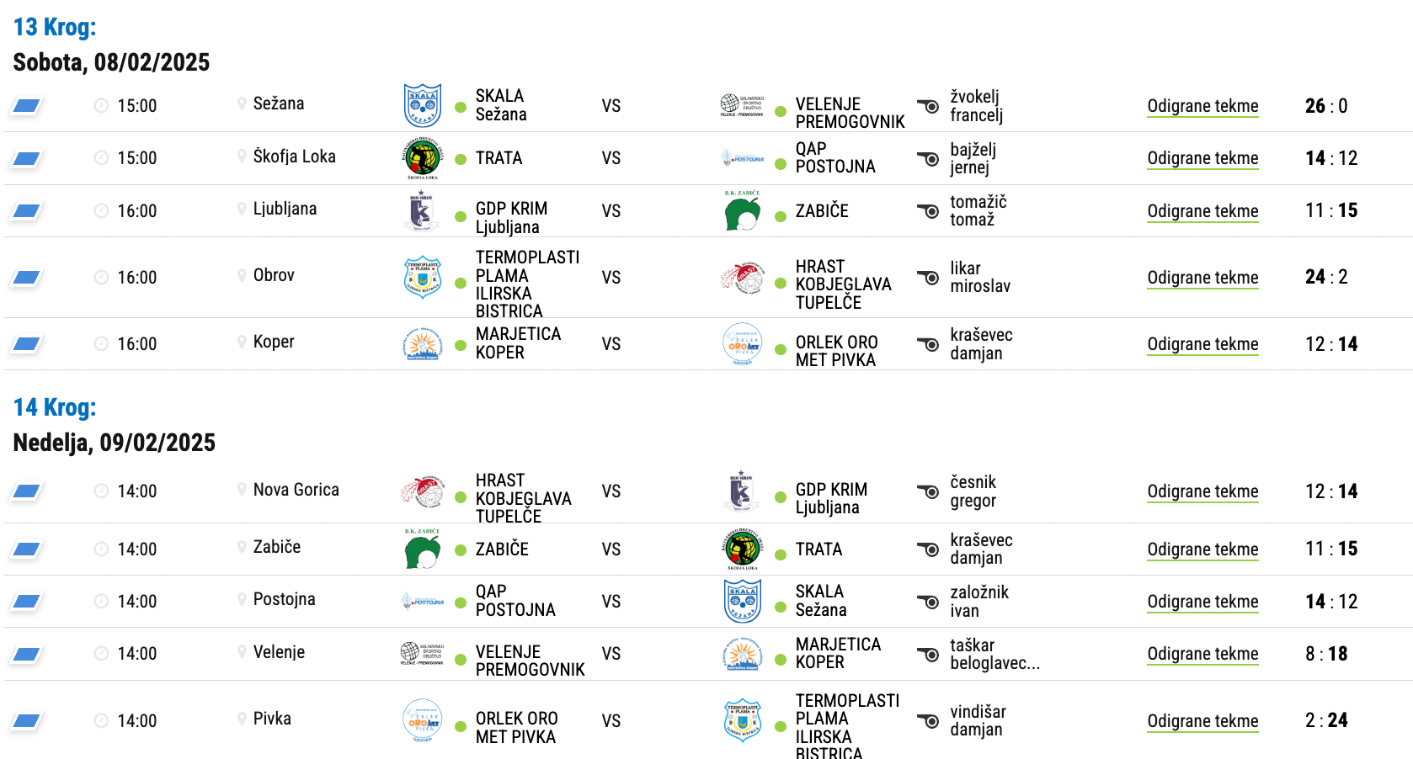The height and width of the screenshot is (759, 1413).
Task: Click the 14 Krog heading
Action: point(55,407)
